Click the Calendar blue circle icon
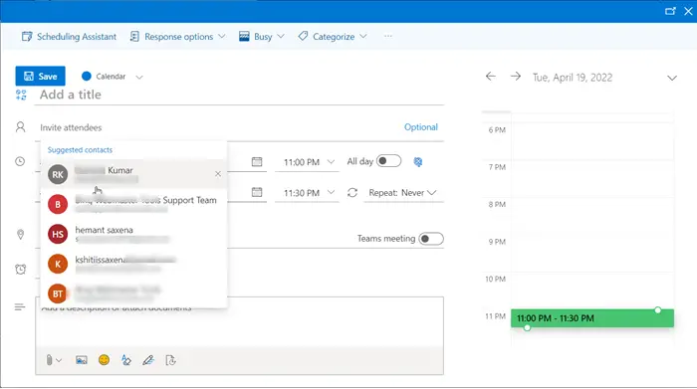Screen dimensions: 697x389 coord(87,77)
